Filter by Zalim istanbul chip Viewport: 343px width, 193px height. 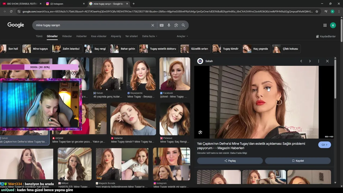67,49
